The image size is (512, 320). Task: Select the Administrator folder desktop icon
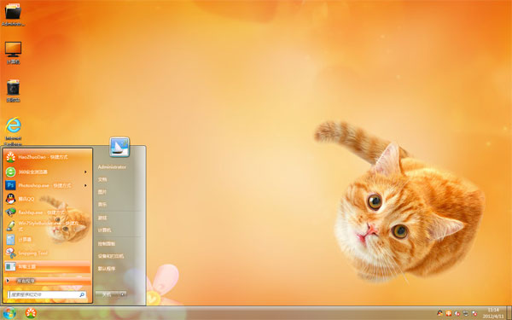[x=13, y=15]
